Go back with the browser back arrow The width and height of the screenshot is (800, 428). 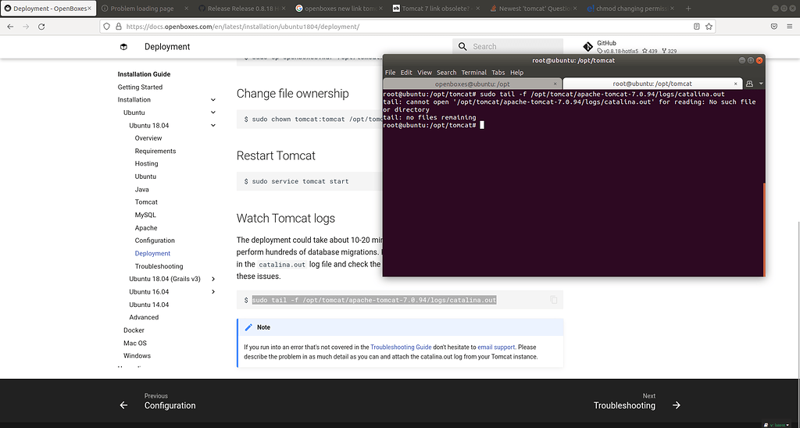10,27
